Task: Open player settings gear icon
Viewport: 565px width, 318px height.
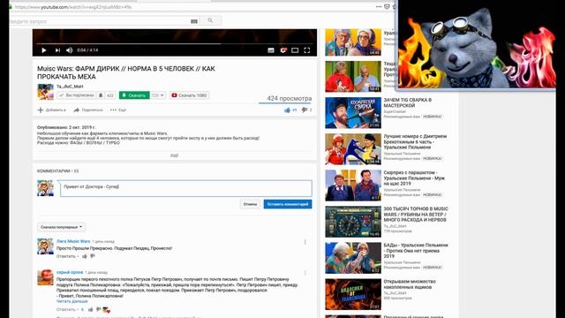Action: 283,50
